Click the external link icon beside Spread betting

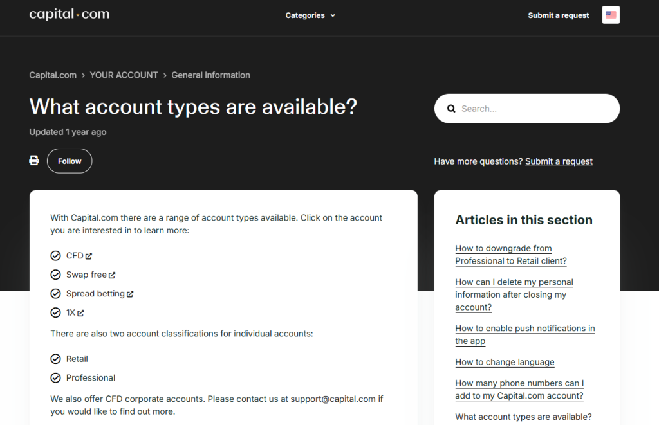click(x=130, y=294)
